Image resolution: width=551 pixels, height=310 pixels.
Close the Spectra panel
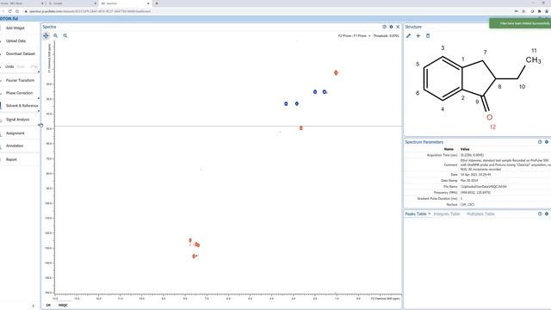coord(398,27)
